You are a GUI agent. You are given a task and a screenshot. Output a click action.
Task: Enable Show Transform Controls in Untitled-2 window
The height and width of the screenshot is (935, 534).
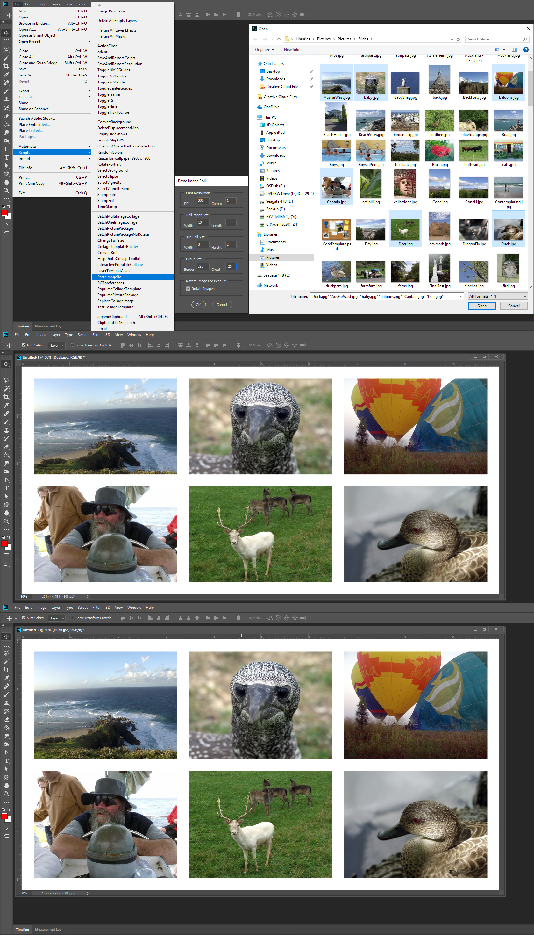(x=73, y=618)
